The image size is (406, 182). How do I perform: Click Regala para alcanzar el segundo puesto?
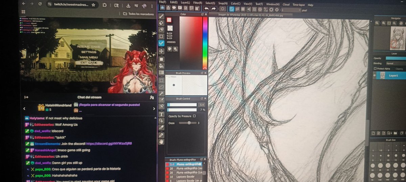point(109,105)
